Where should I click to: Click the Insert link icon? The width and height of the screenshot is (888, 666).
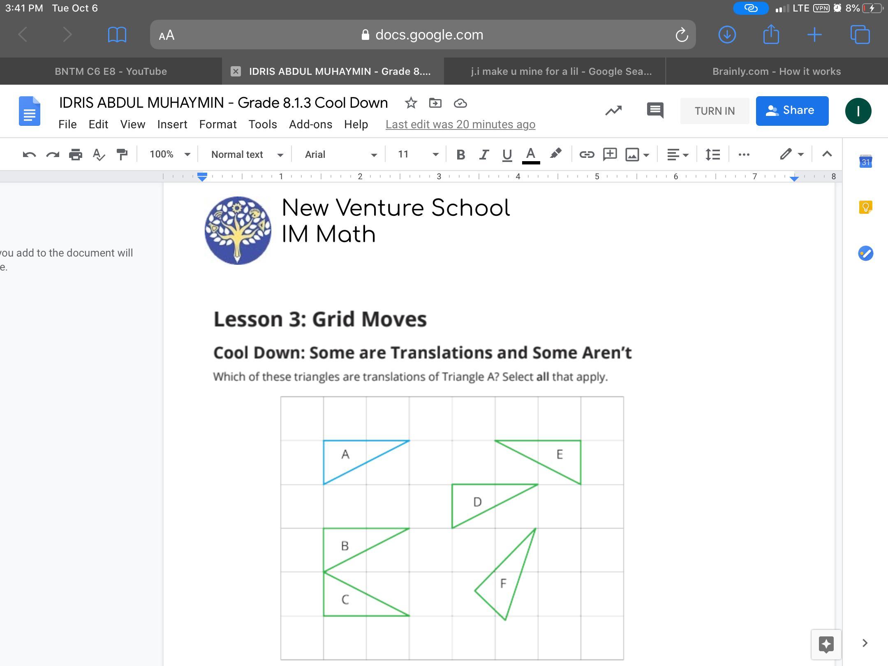[x=587, y=155]
